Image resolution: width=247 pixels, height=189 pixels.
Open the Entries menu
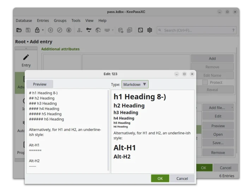[x=43, y=21]
